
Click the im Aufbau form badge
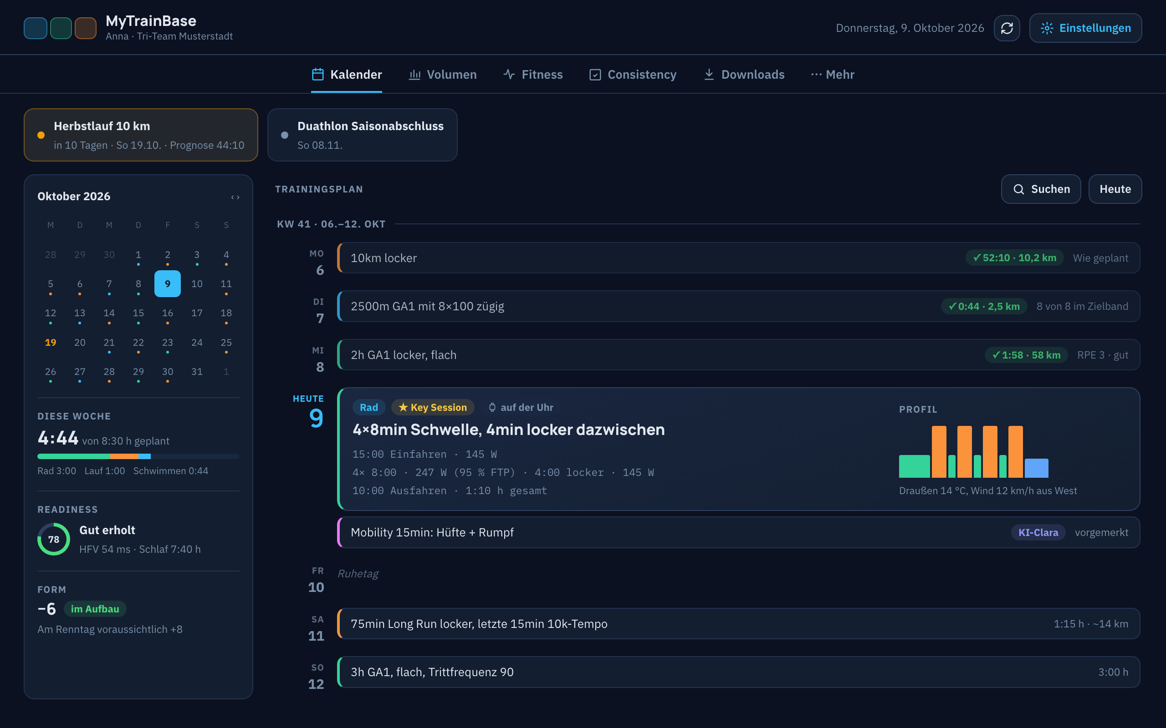tap(95, 609)
